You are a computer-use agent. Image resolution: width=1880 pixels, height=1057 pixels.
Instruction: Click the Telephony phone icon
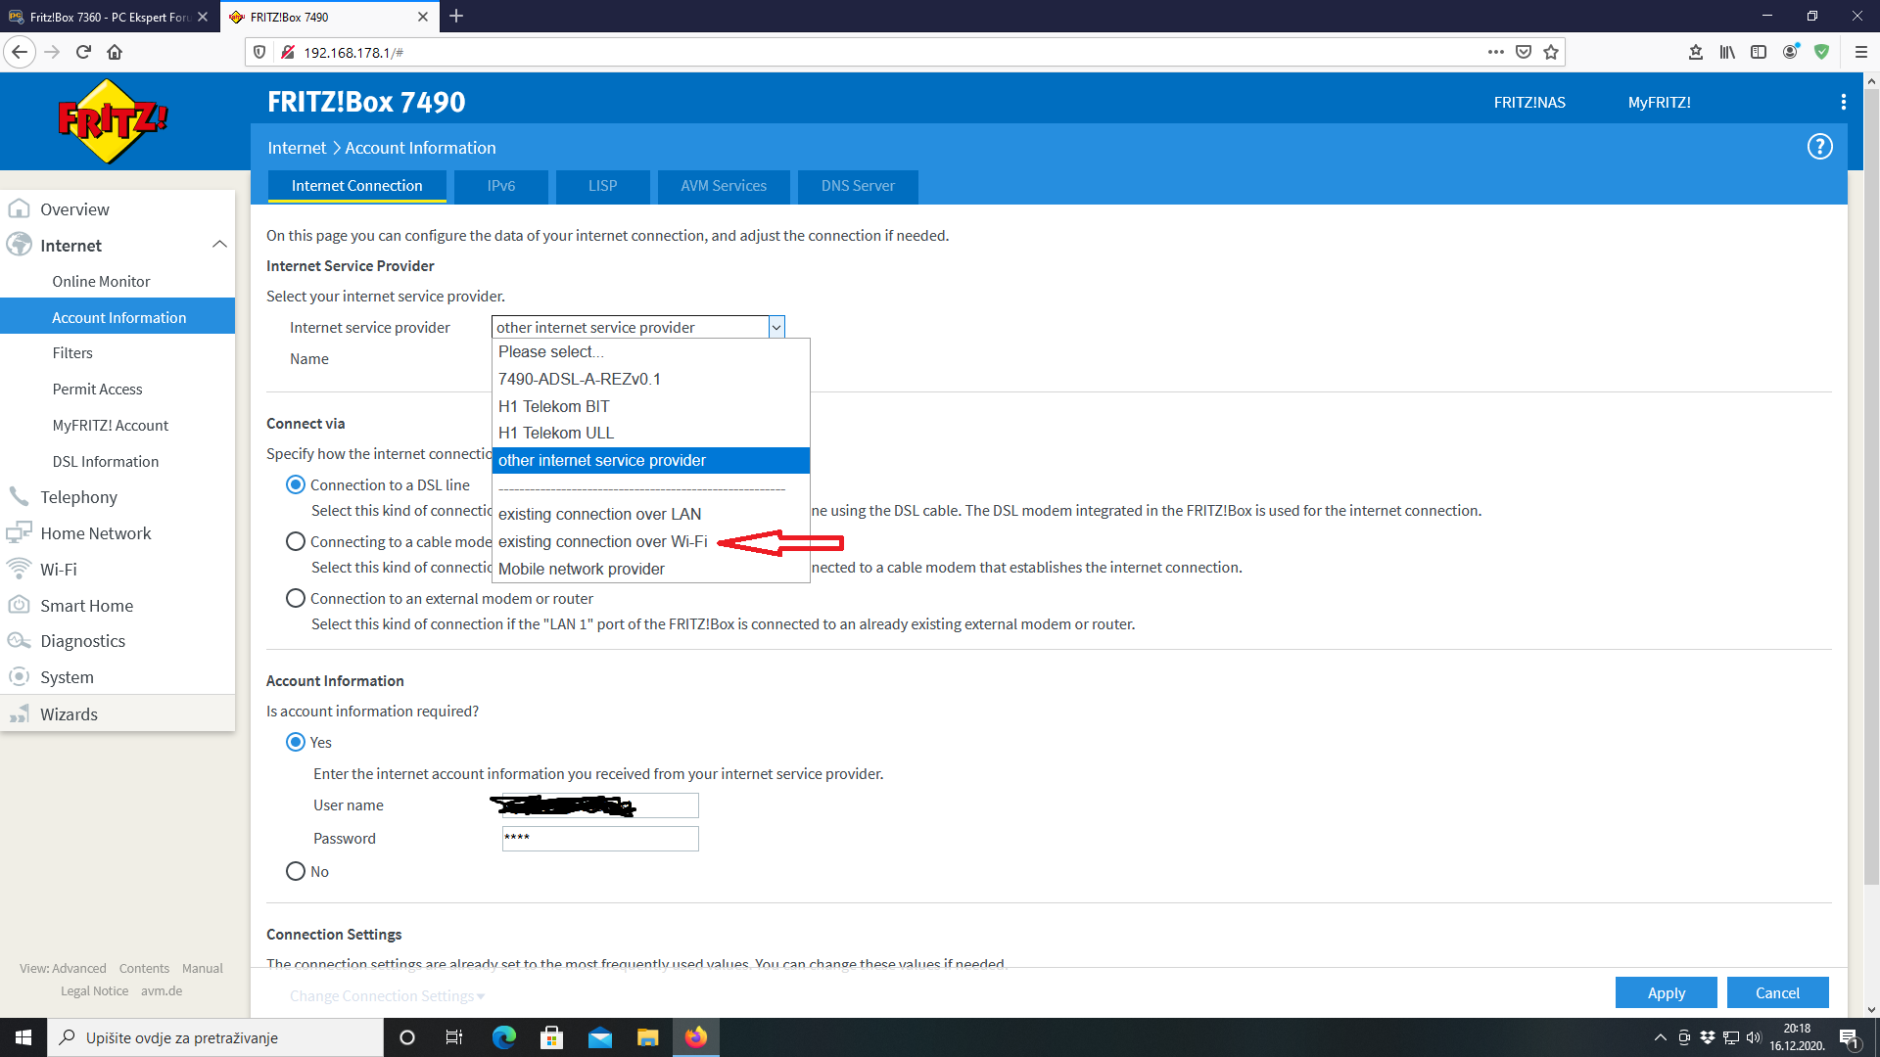(19, 496)
